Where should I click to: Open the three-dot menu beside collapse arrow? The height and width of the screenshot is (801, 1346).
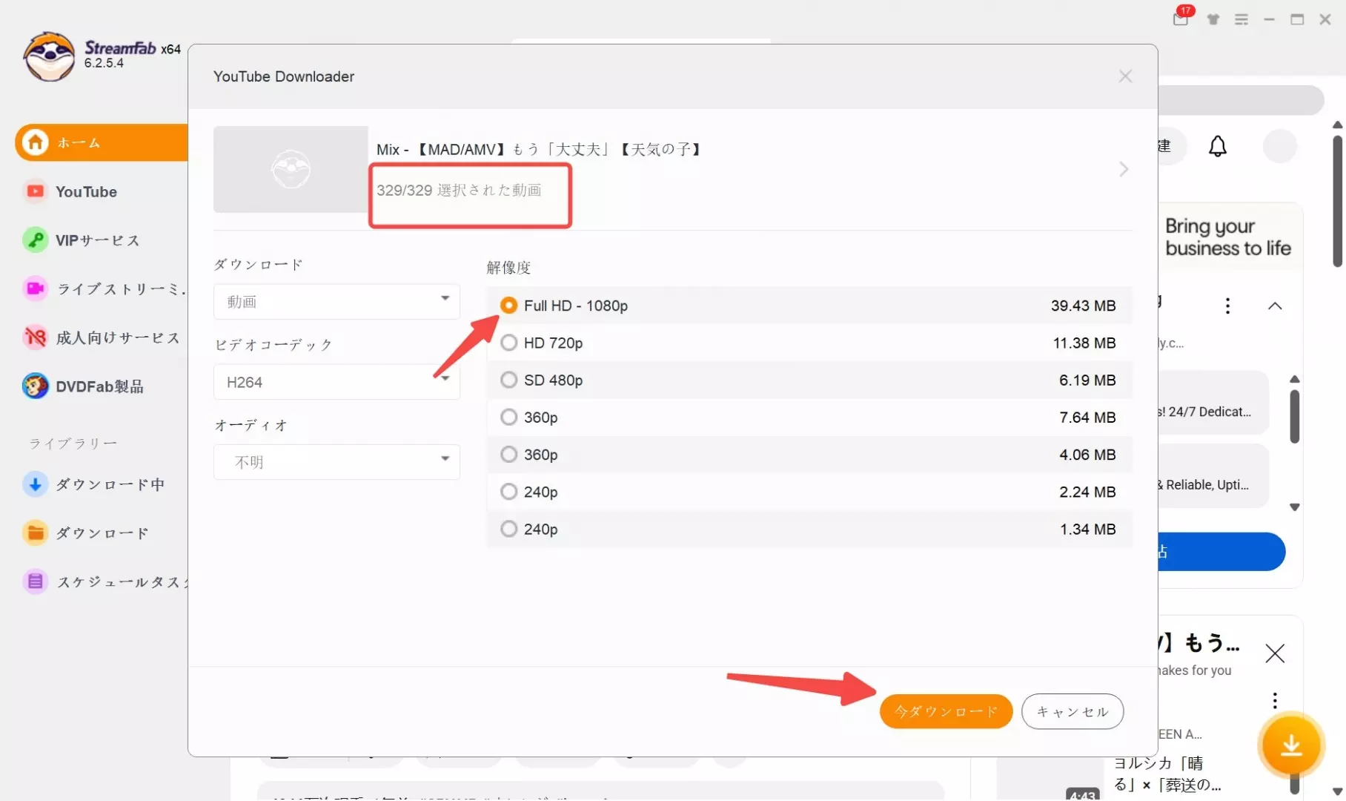(x=1227, y=306)
